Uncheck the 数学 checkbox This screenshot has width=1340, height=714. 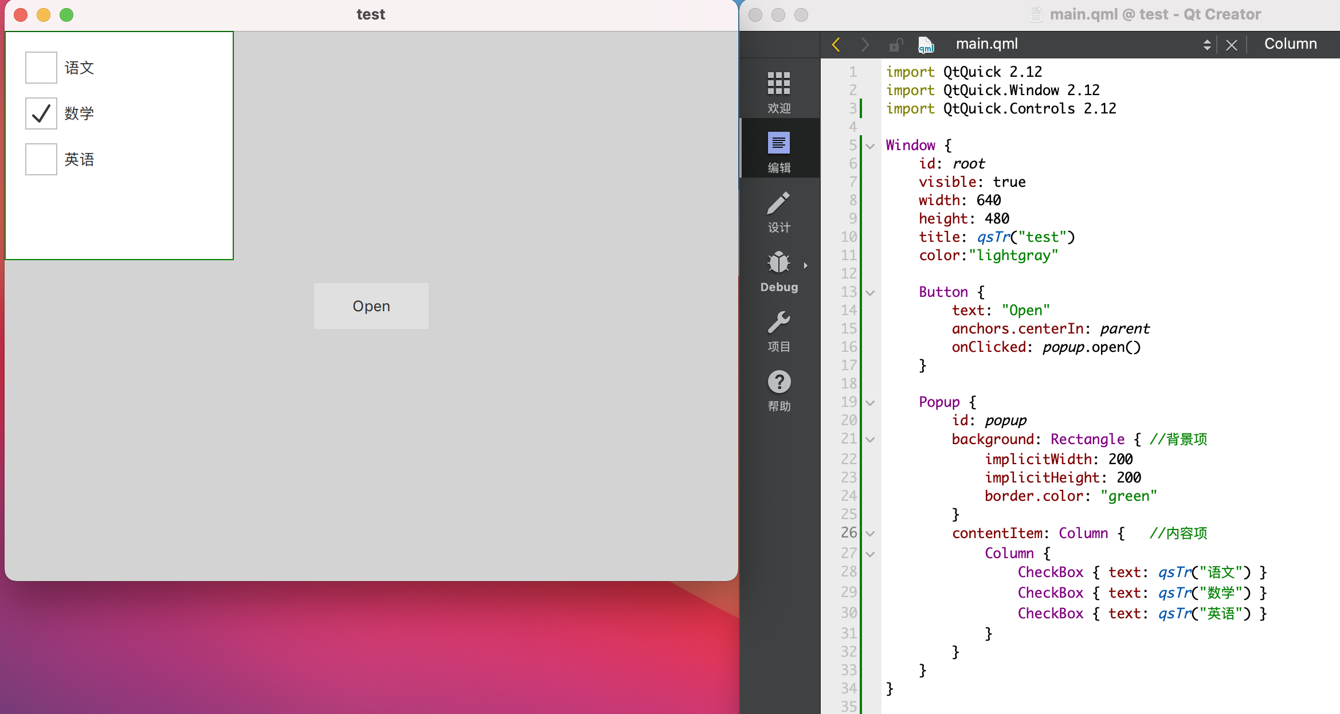click(x=41, y=113)
